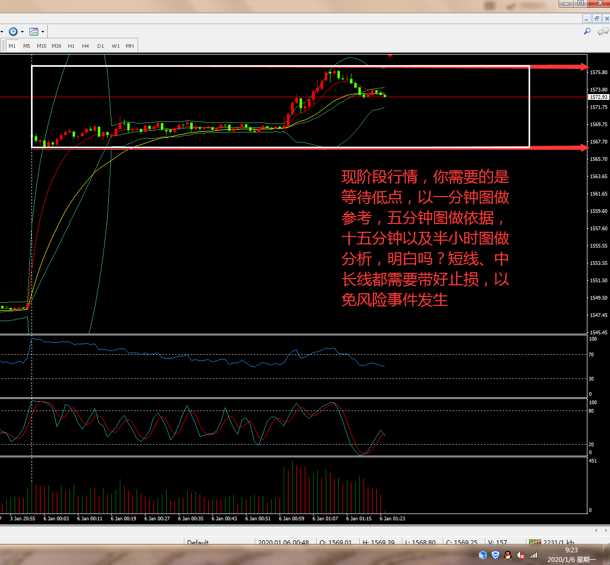Click the connection status bars indicator
610x565 pixels.
(x=535, y=542)
